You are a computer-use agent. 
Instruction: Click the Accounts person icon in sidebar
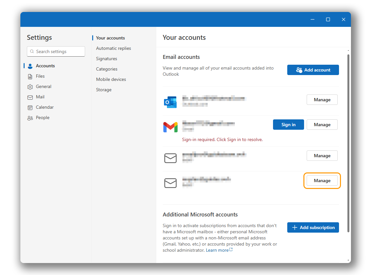(30, 66)
